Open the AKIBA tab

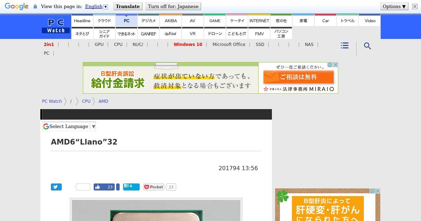coord(171,21)
